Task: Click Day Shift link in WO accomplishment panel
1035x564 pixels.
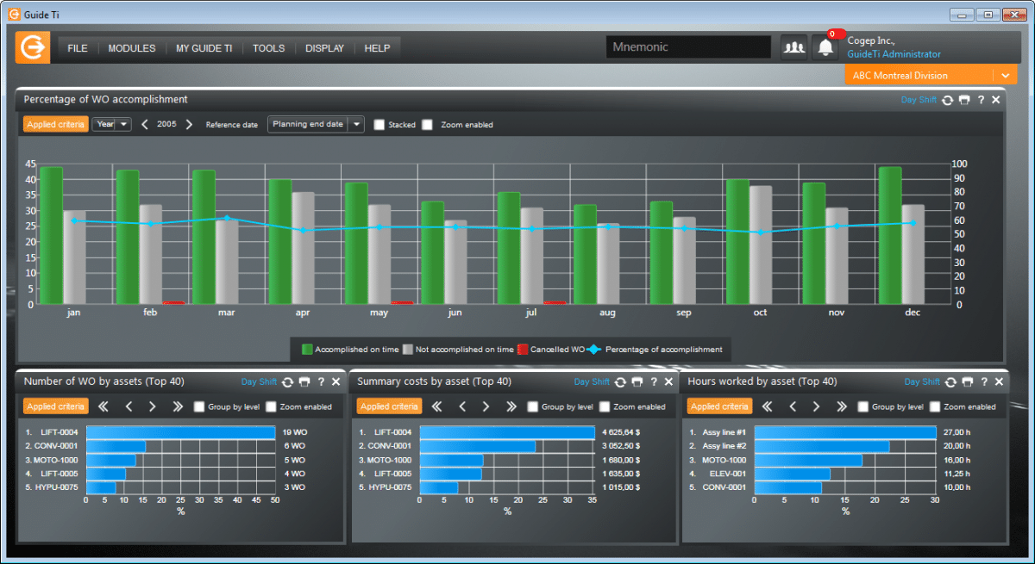Action: click(919, 100)
